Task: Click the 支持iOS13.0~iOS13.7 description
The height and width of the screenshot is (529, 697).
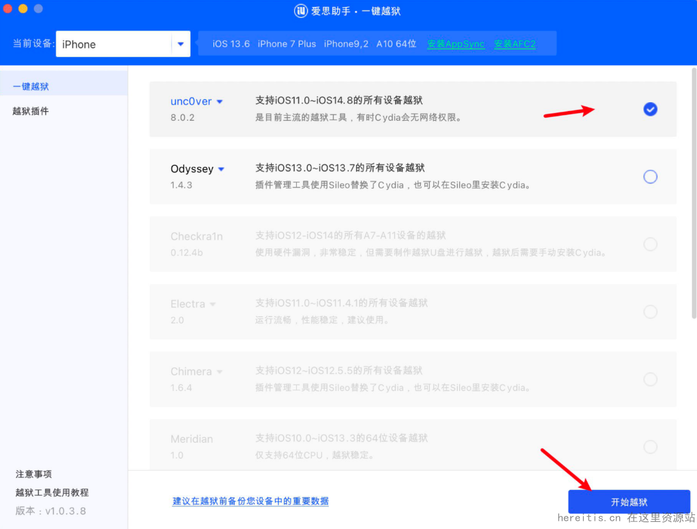Action: point(340,168)
